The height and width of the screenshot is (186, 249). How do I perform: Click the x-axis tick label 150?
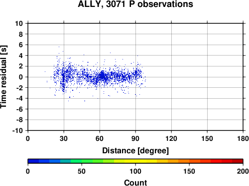207,138
